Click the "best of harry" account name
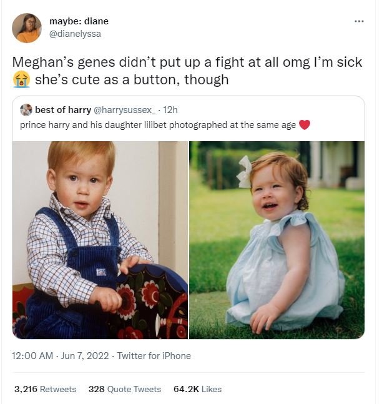Viewport: 382px width, 404px height. (x=63, y=110)
